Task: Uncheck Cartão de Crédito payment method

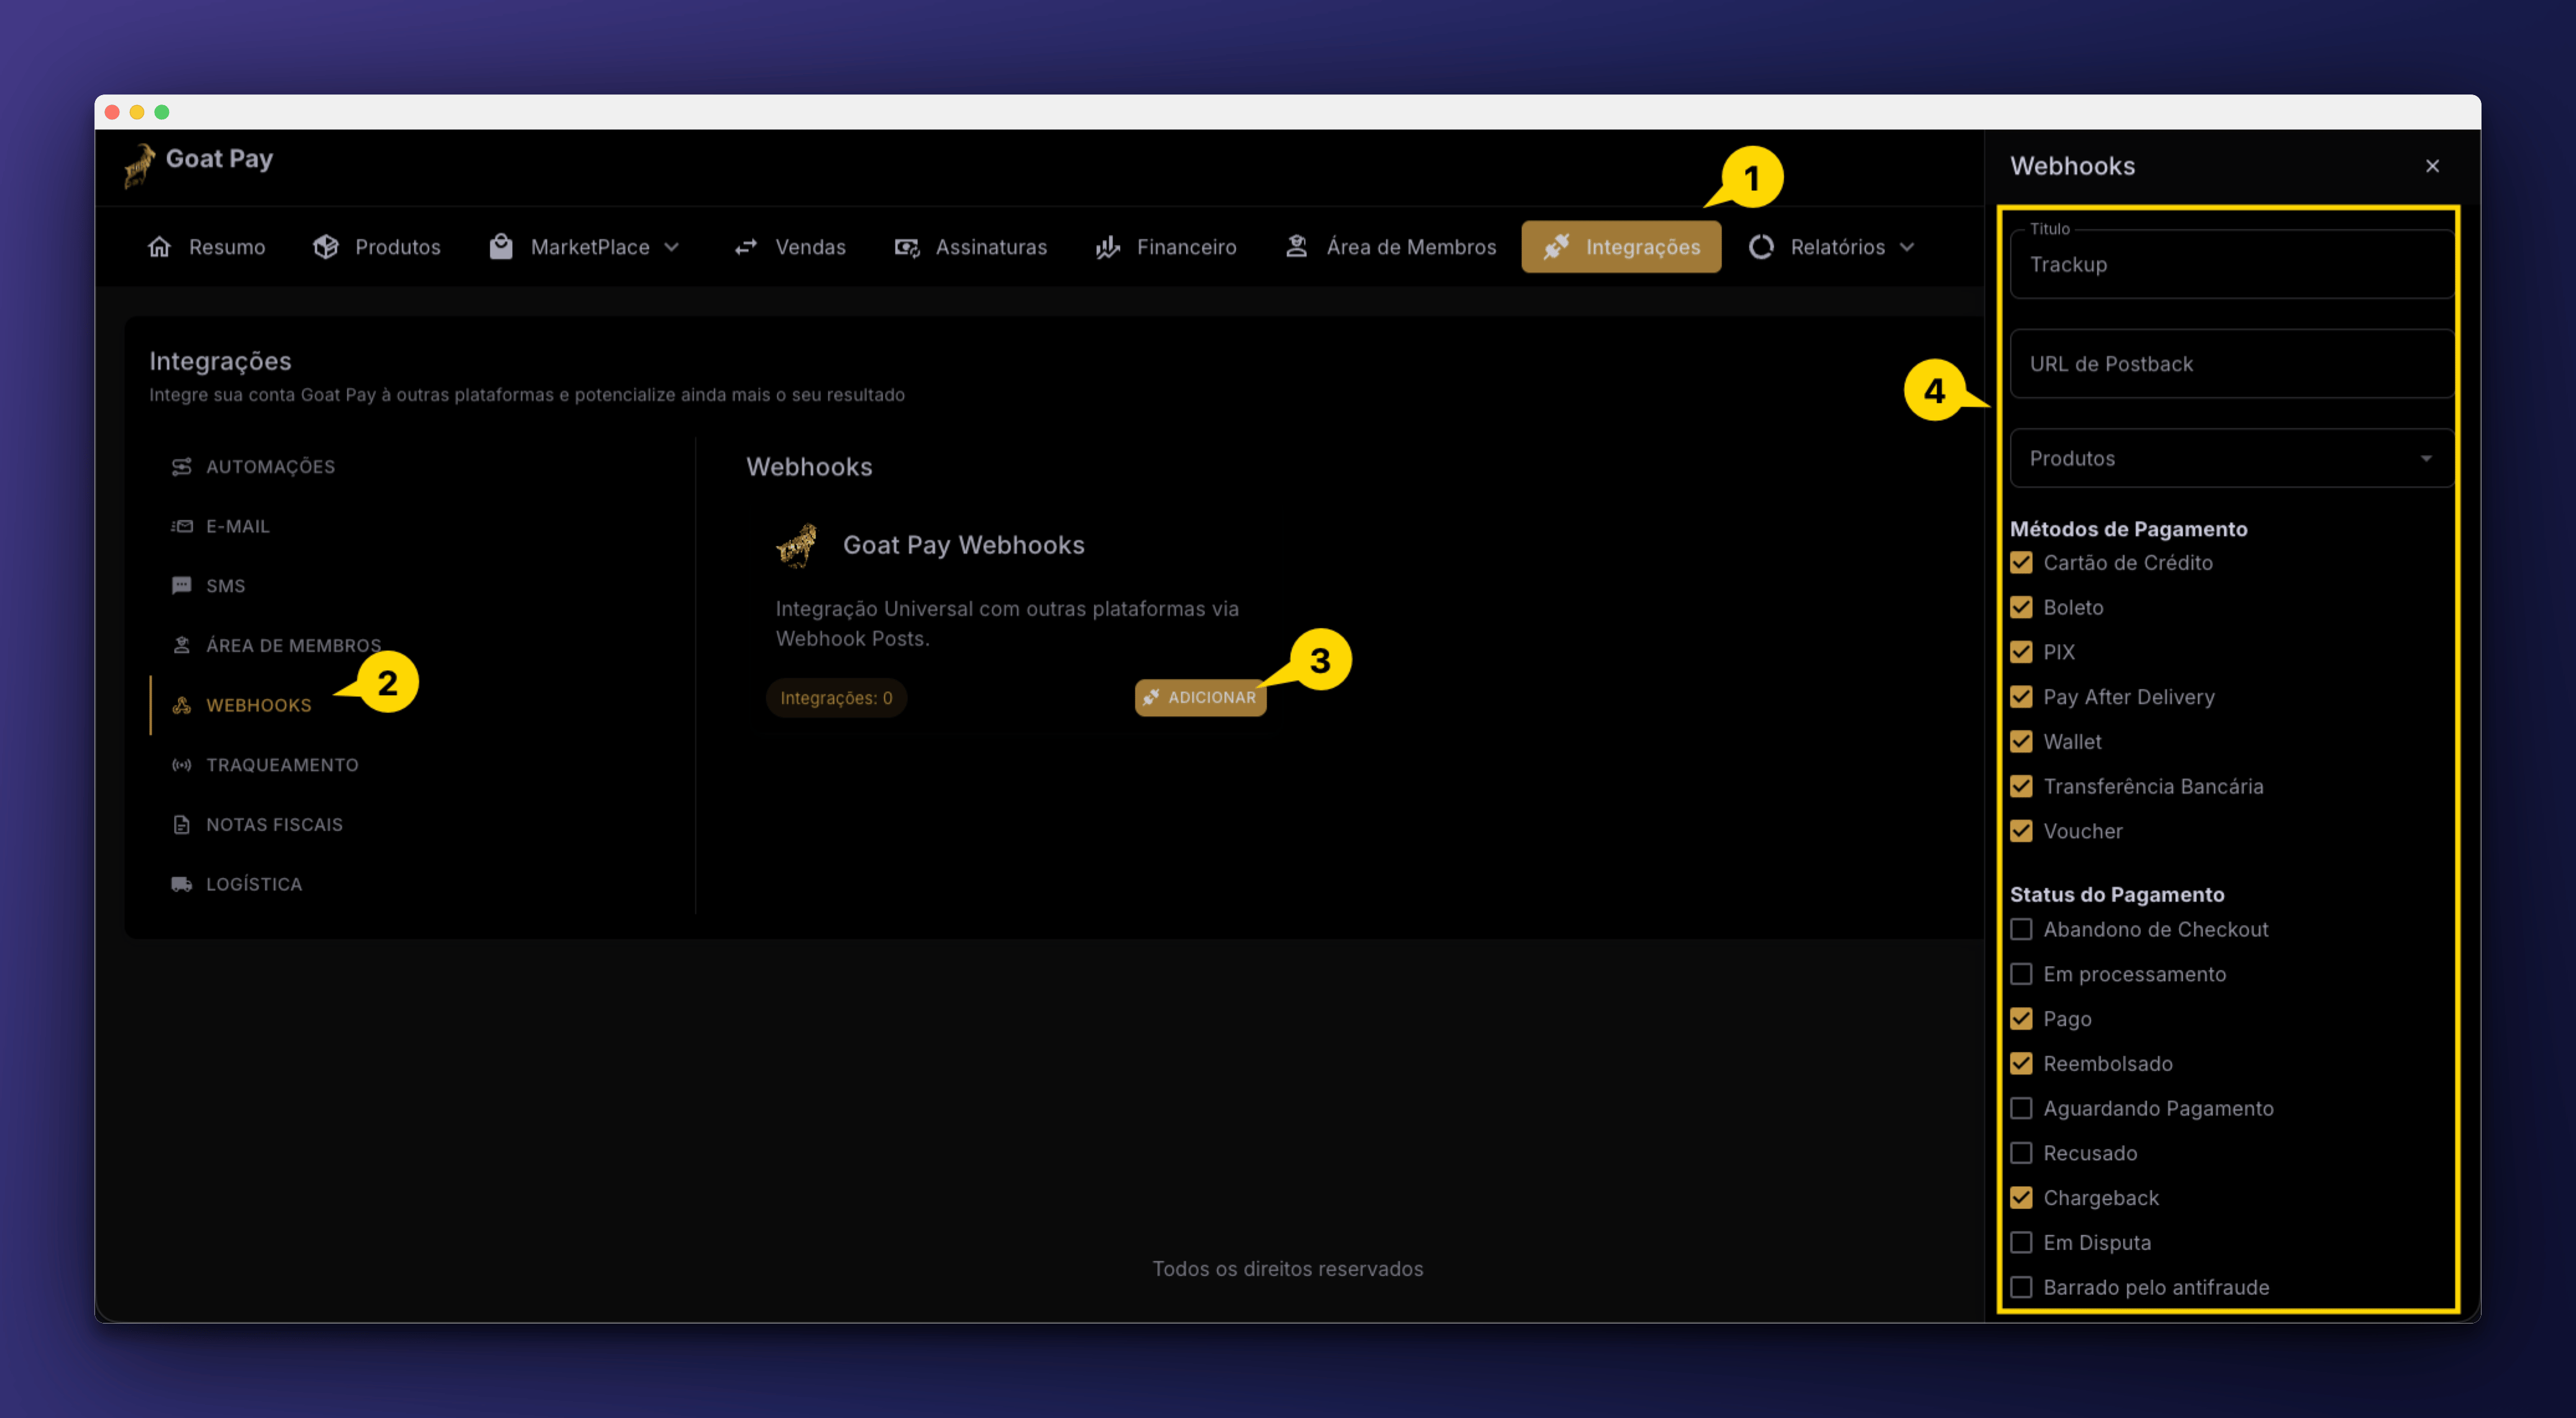Action: [2021, 563]
